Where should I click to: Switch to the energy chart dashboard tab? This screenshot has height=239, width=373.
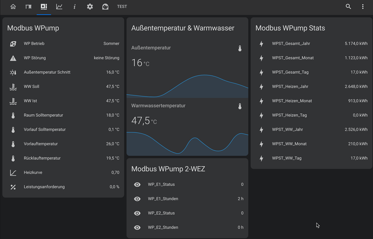coord(59,6)
